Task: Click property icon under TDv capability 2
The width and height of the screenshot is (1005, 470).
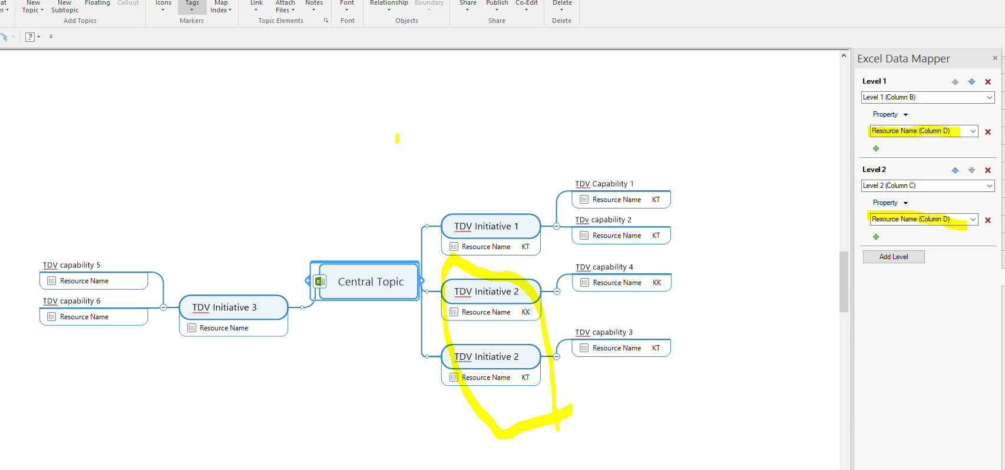Action: (x=584, y=236)
